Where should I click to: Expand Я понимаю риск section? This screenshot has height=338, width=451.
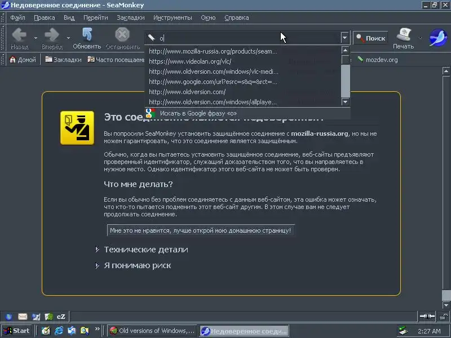(x=97, y=265)
